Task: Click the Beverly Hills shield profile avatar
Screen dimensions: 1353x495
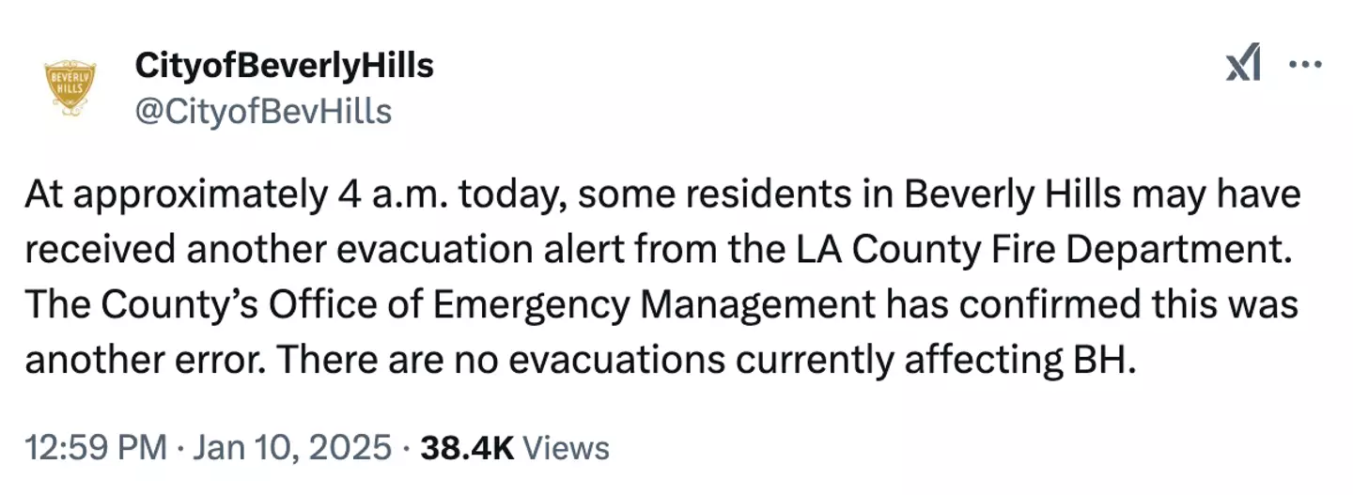Action: click(x=70, y=88)
